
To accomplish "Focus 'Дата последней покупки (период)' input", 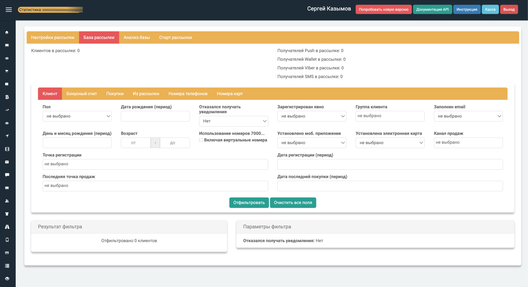I will coord(390,186).
